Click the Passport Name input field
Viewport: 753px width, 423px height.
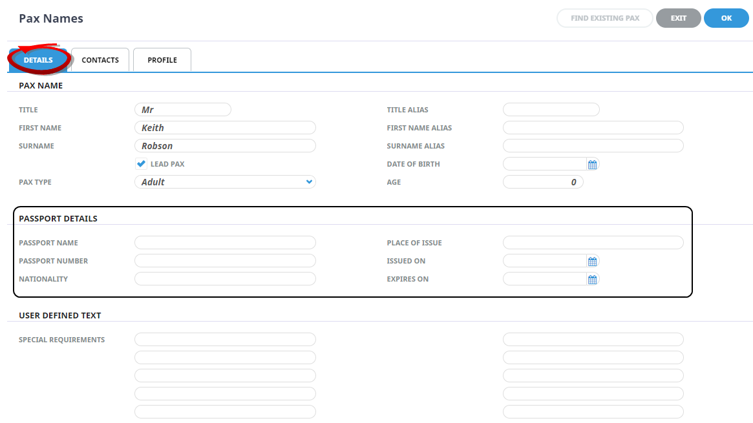[225, 243]
